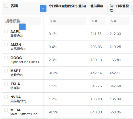Click the 今日價格變動百分比 filter input

(x=67, y=21)
